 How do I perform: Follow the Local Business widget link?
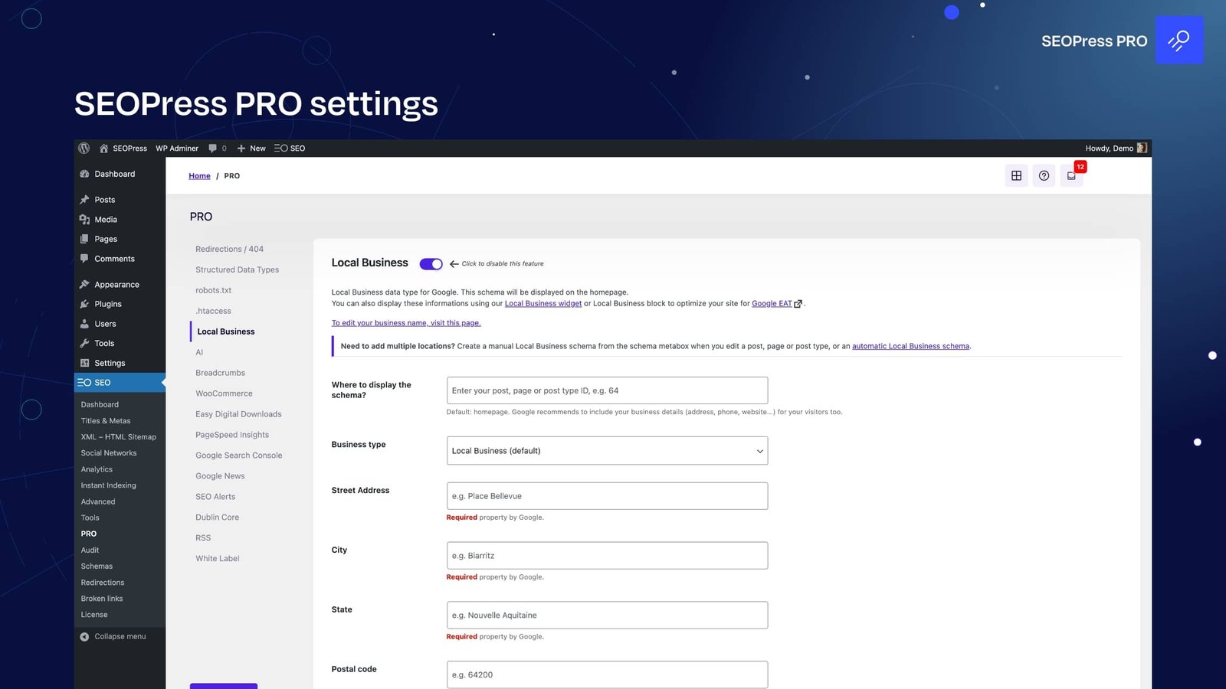coord(543,304)
